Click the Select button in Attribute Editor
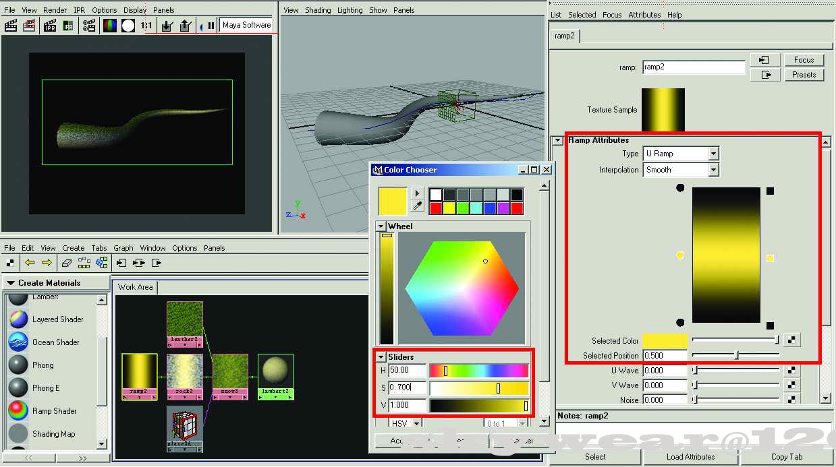 595,457
